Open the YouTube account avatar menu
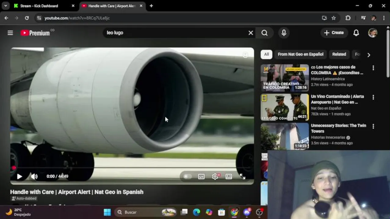Screen dimensions: 390x219 point(373,33)
